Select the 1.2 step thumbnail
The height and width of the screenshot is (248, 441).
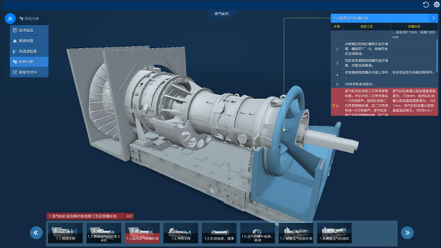(104, 233)
